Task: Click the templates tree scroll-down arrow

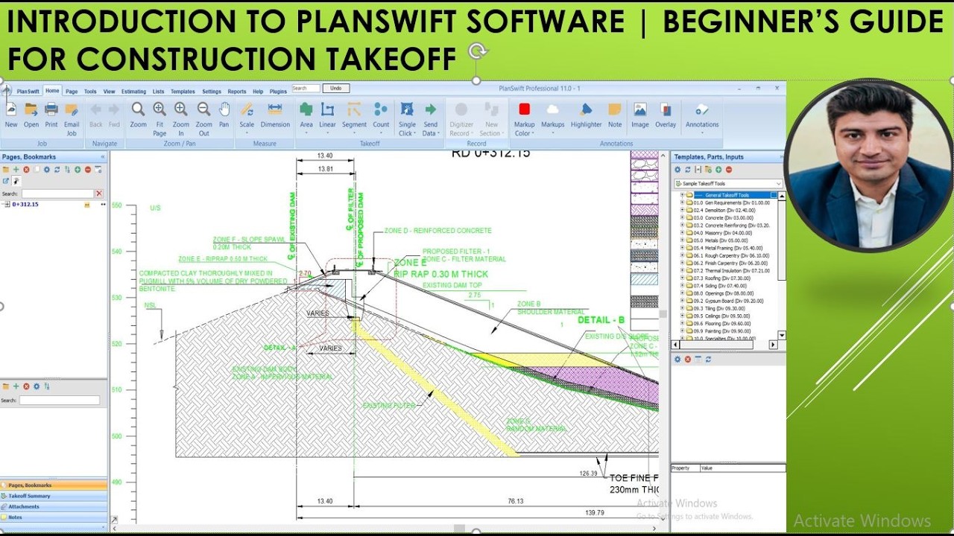Action: (x=781, y=335)
